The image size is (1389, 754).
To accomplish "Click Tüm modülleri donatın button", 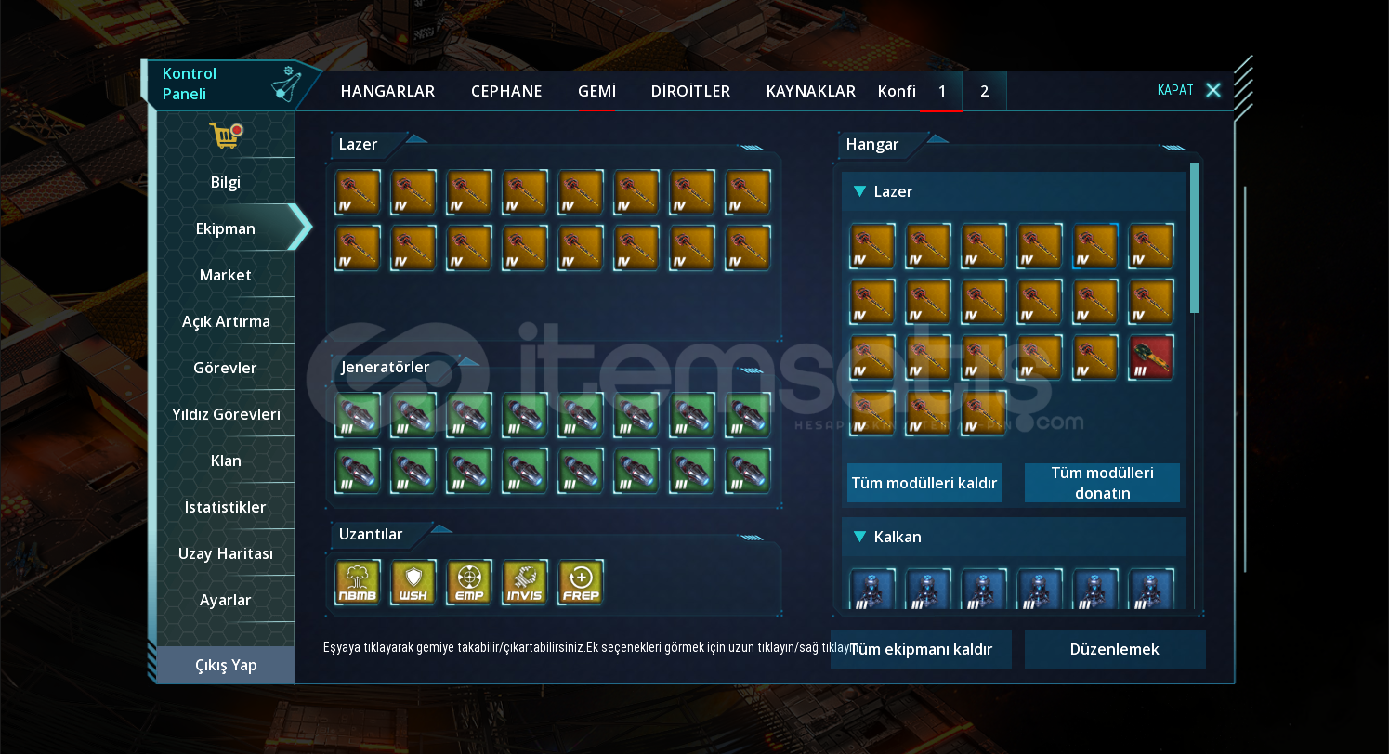I will [1102, 483].
